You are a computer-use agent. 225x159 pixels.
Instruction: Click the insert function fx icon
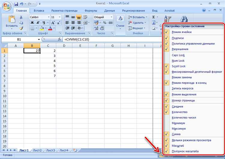tap(59, 39)
